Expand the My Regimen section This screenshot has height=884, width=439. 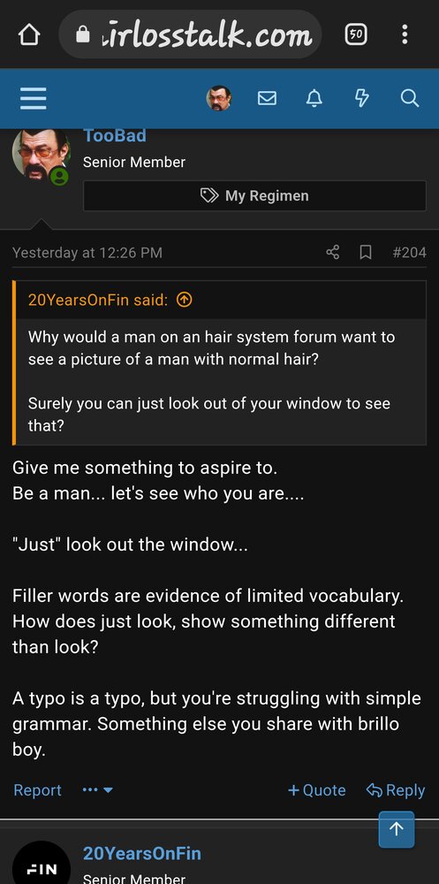coord(254,195)
